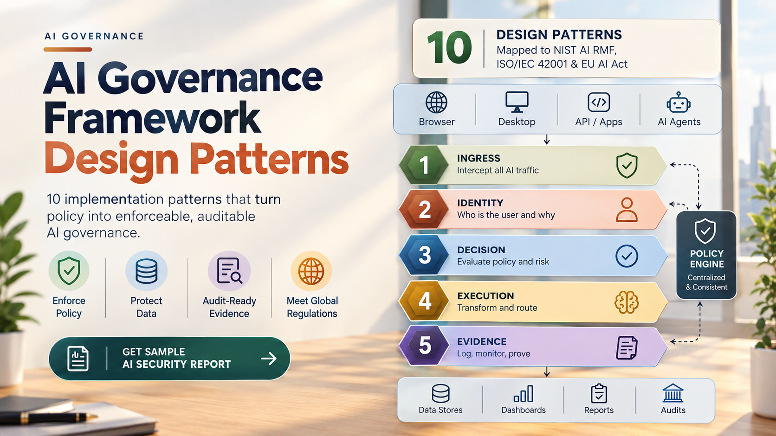Viewport: 776px width, 436px height.
Task: Click Transform and route text
Action: (497, 308)
